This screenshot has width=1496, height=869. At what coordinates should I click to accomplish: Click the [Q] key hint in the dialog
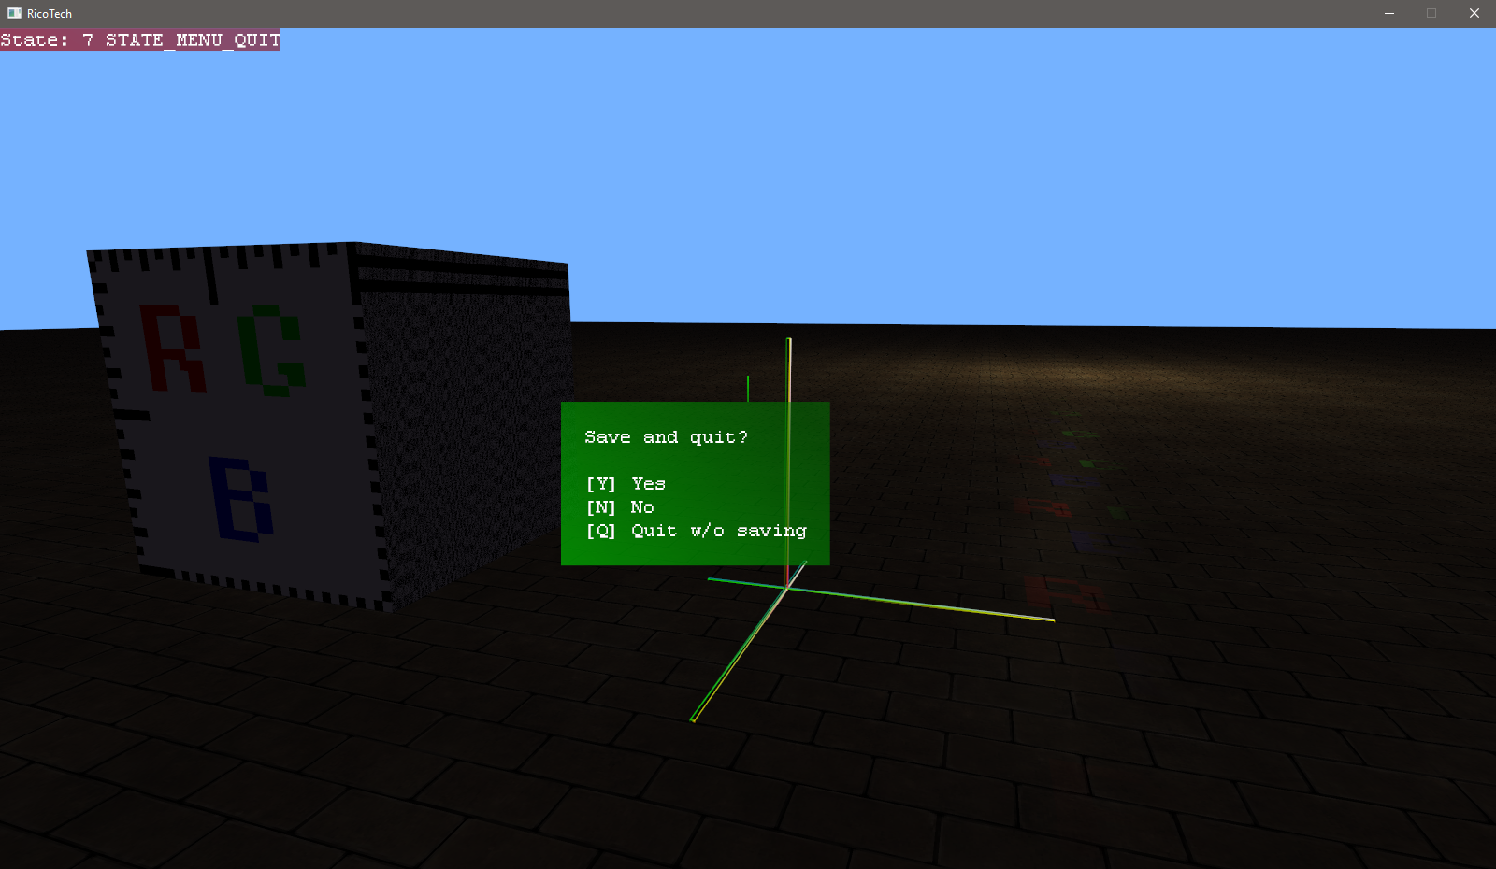tap(600, 531)
